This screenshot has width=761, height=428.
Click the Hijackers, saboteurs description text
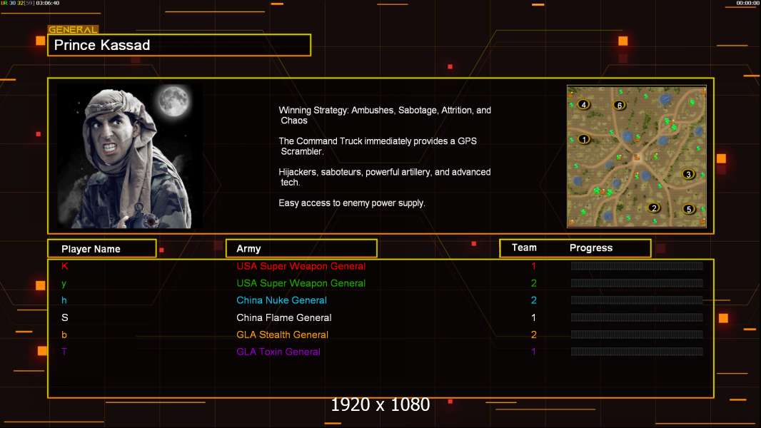(x=384, y=177)
